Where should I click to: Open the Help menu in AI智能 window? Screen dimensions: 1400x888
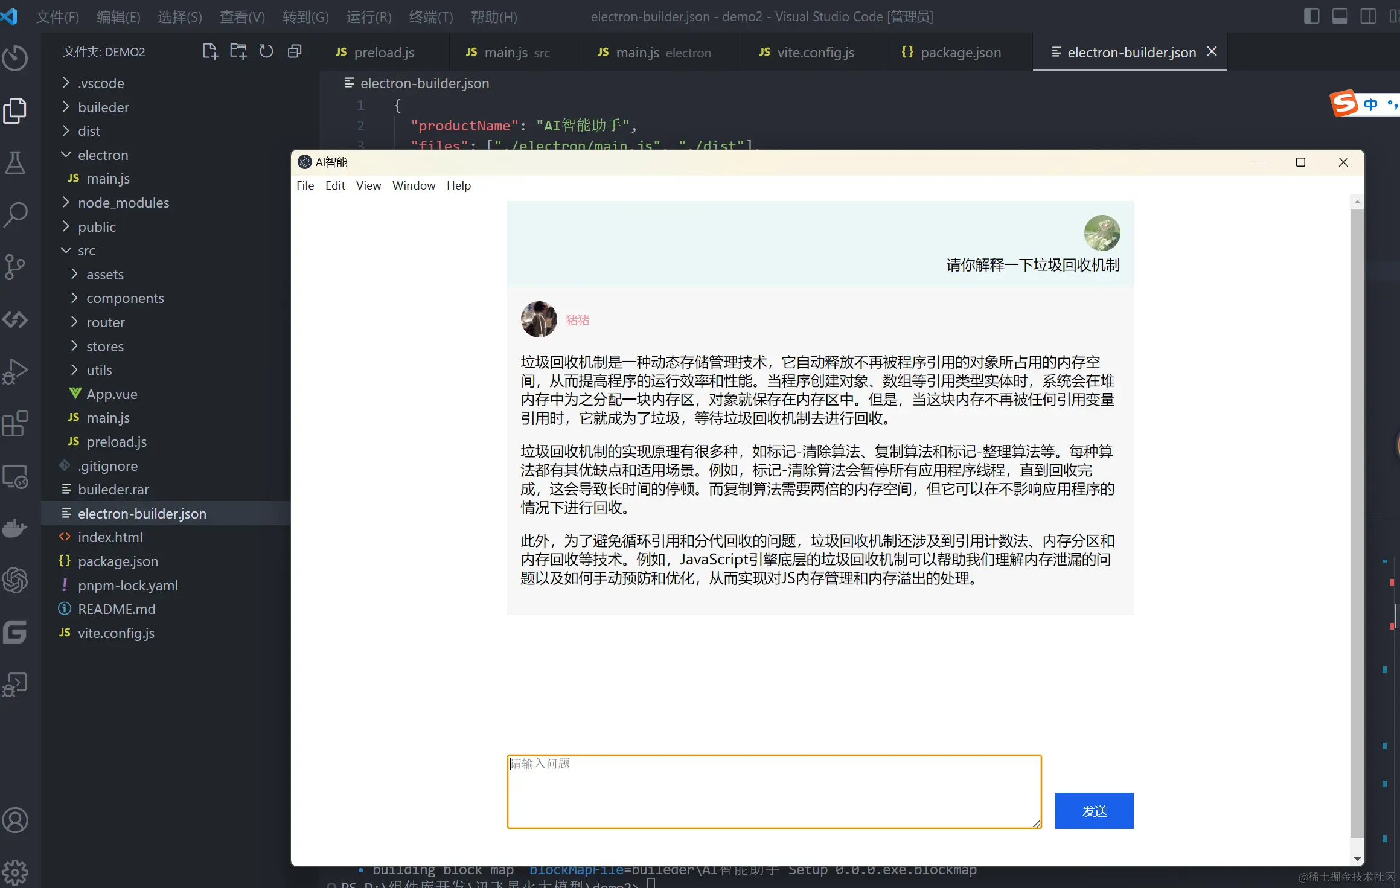pos(459,185)
